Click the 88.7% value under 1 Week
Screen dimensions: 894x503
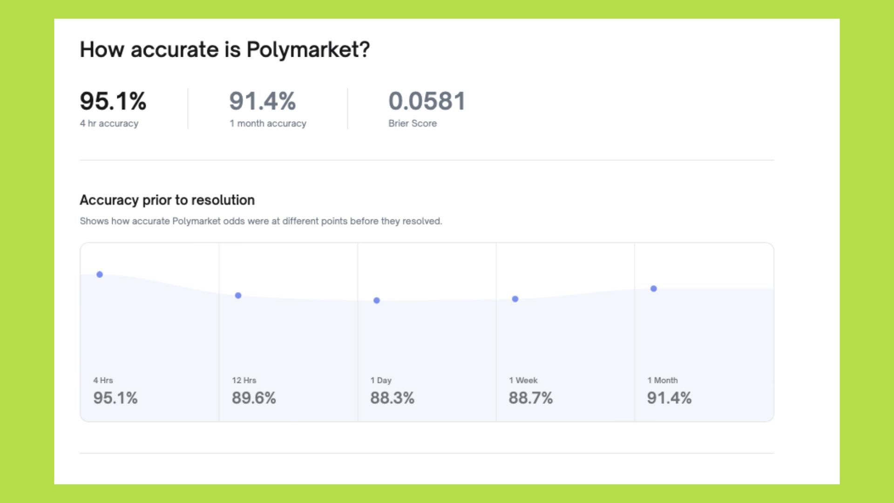pyautogui.click(x=531, y=398)
